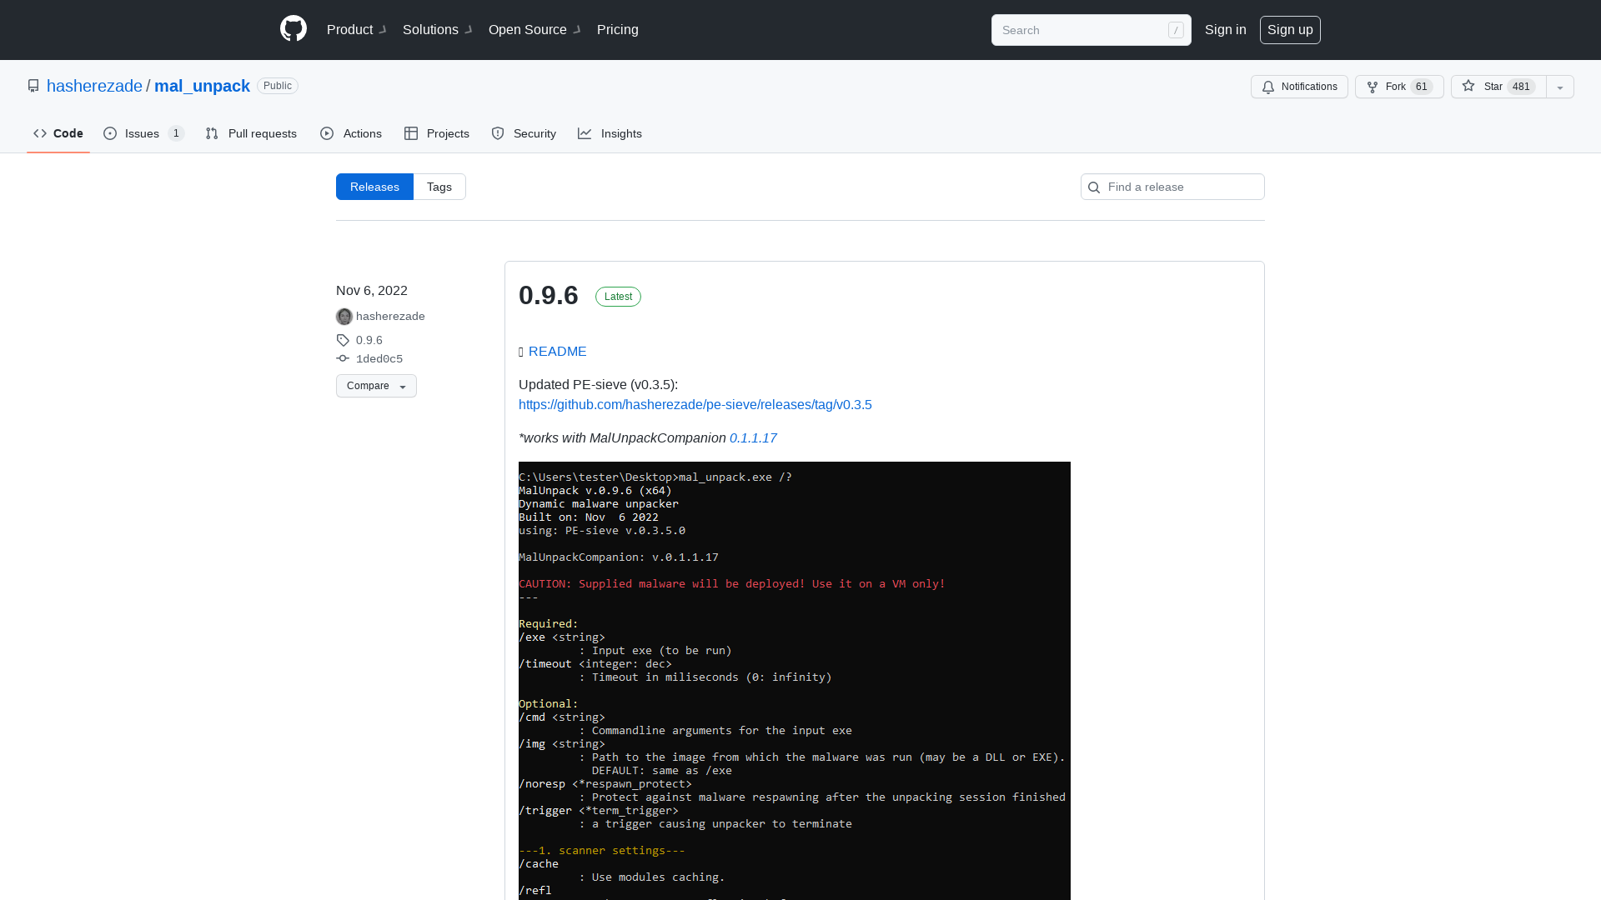
Task: Expand the Solutions menu
Action: pyautogui.click(x=438, y=30)
